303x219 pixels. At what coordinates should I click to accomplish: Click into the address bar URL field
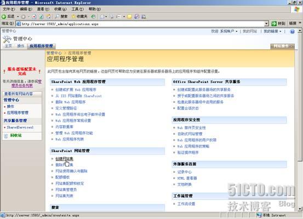click(142, 24)
